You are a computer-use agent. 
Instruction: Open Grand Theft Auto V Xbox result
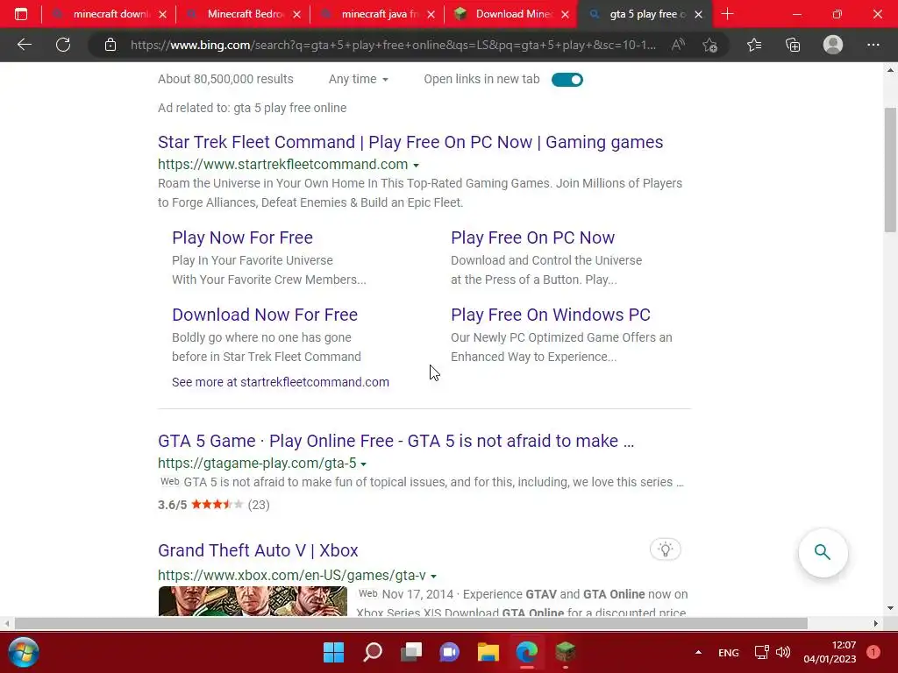click(x=258, y=550)
